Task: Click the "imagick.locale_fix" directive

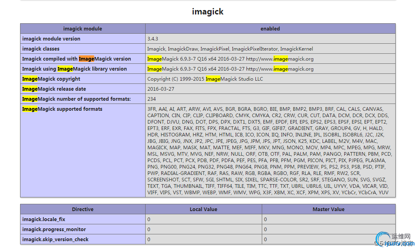Action: tap(43, 219)
